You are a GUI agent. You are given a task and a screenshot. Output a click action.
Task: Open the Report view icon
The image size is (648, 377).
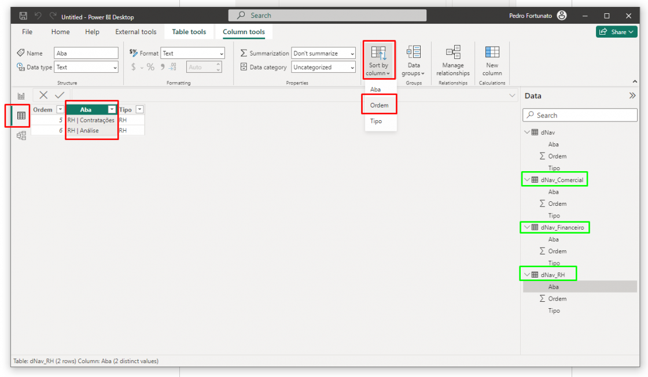click(21, 96)
